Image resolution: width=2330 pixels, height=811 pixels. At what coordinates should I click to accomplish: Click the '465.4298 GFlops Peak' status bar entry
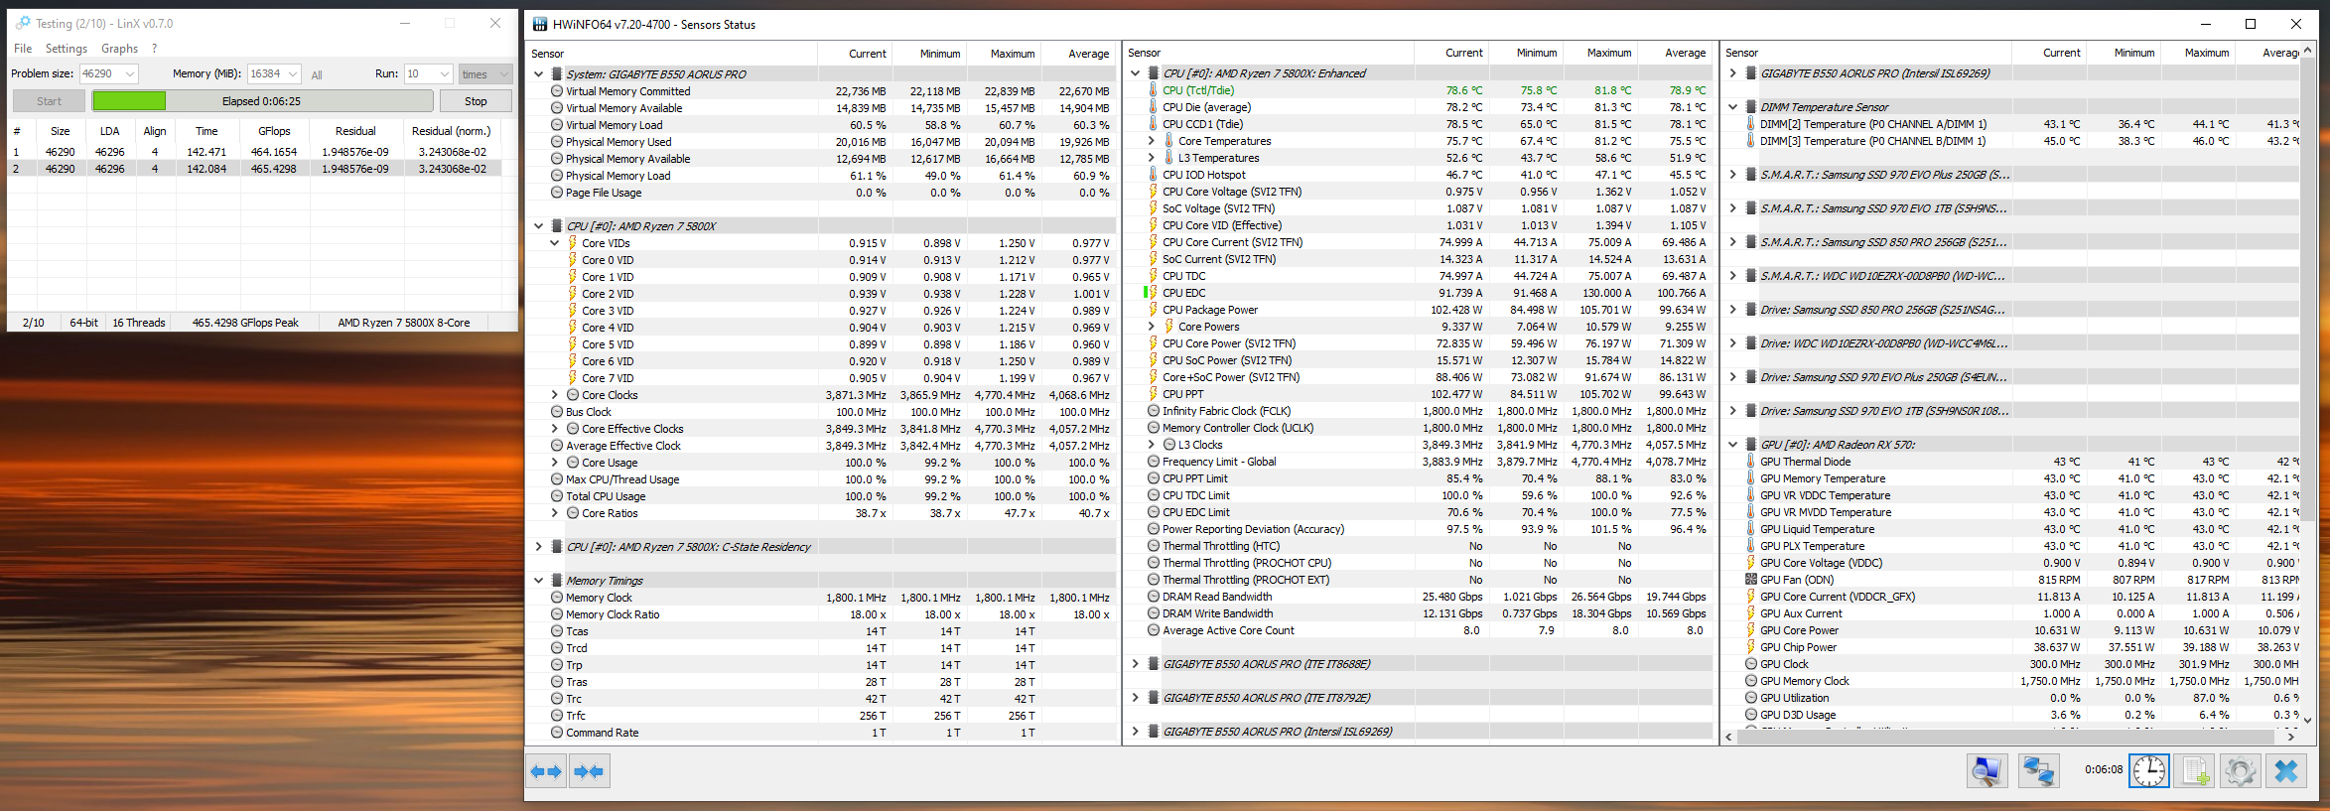(245, 323)
